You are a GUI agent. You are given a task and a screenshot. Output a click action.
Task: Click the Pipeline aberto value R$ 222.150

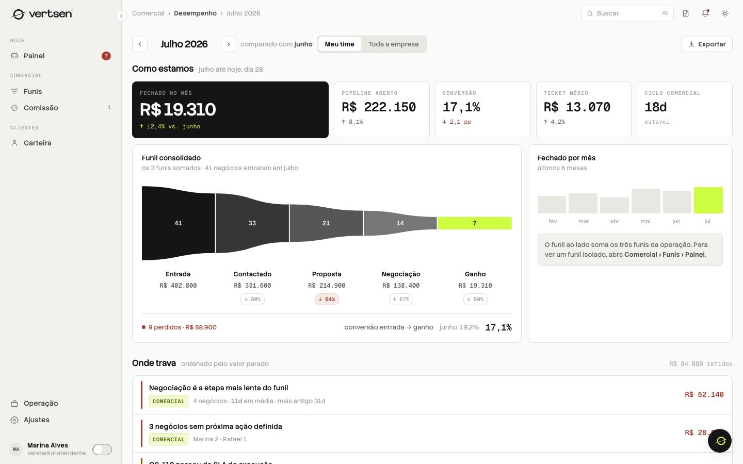[379, 107]
